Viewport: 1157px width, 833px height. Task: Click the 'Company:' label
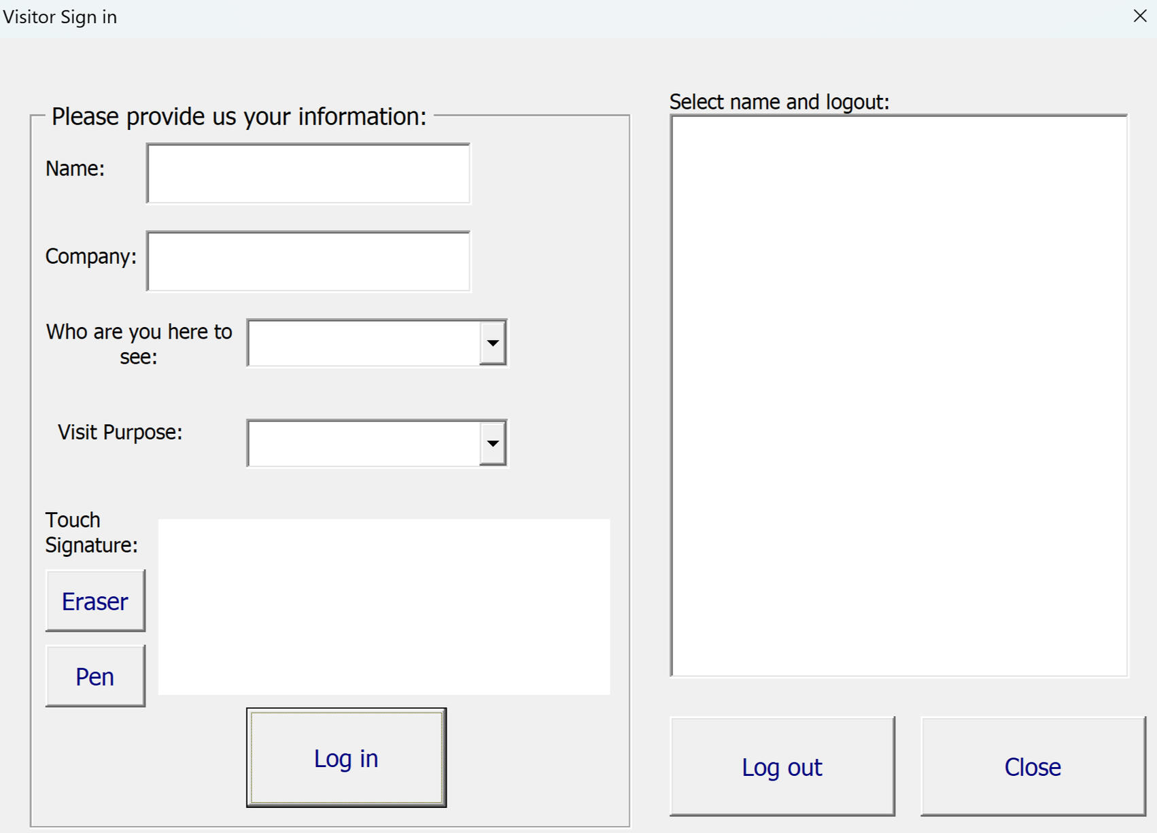(91, 256)
